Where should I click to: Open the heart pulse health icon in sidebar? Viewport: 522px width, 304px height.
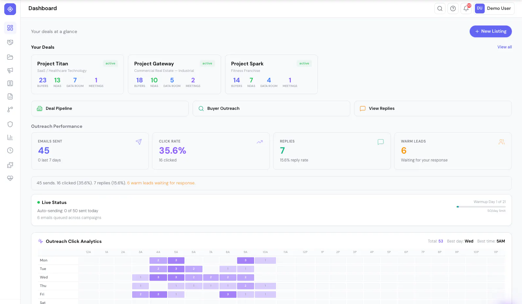click(10, 178)
